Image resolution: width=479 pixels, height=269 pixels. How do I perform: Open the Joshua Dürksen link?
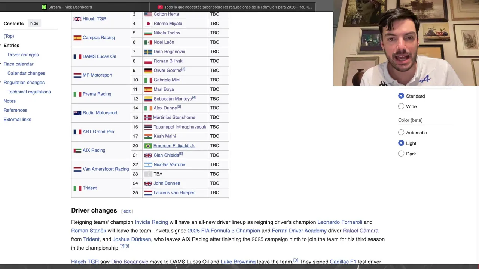(x=132, y=239)
